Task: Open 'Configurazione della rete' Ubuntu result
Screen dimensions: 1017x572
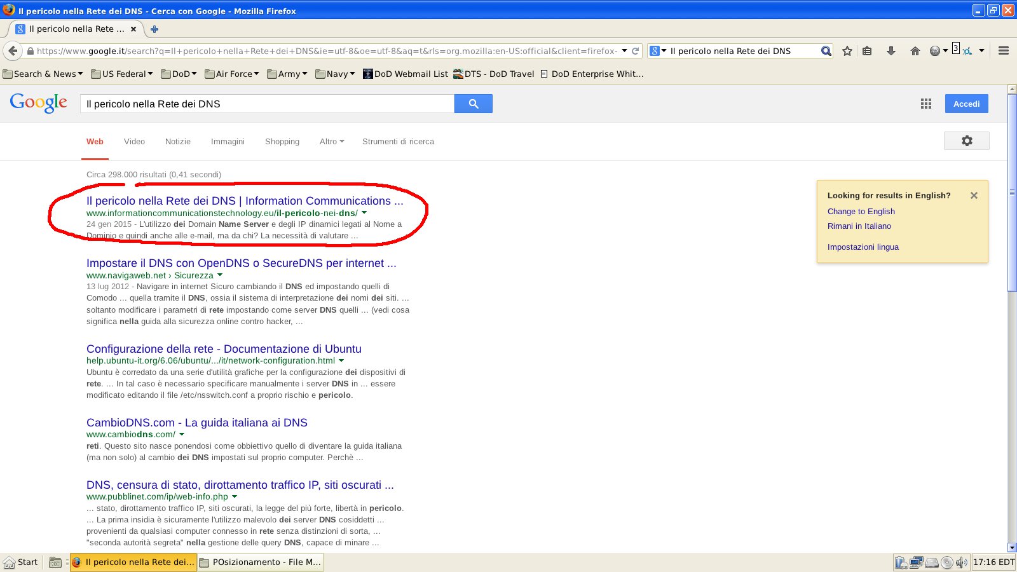Action: (224, 349)
